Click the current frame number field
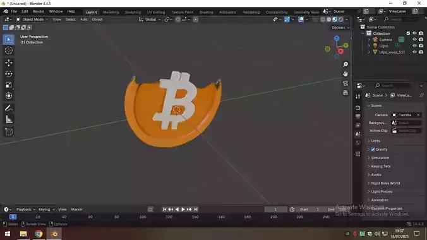Image resolution: width=427 pixels, height=240 pixels. click(275, 210)
